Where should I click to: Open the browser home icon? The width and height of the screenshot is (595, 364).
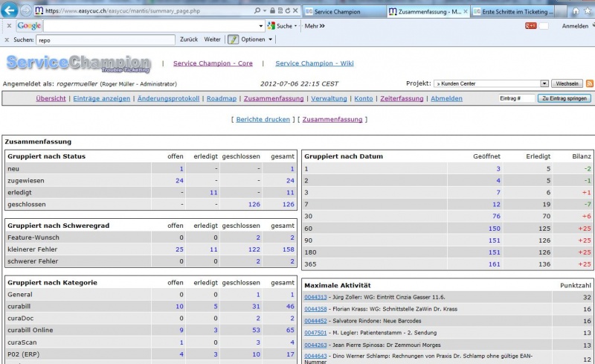(576, 11)
